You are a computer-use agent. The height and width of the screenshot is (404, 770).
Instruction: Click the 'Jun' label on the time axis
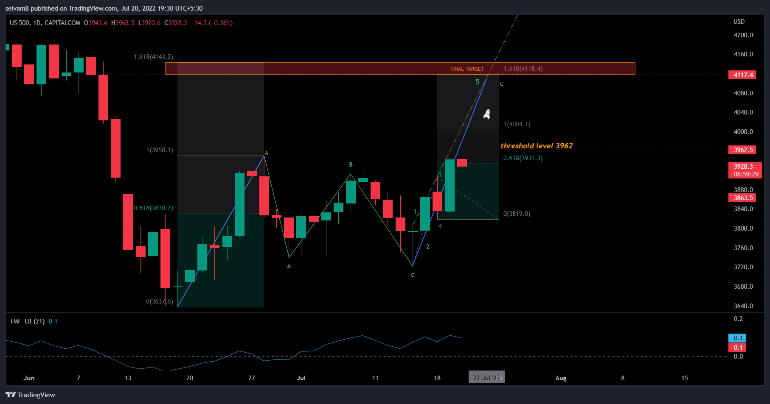29,378
